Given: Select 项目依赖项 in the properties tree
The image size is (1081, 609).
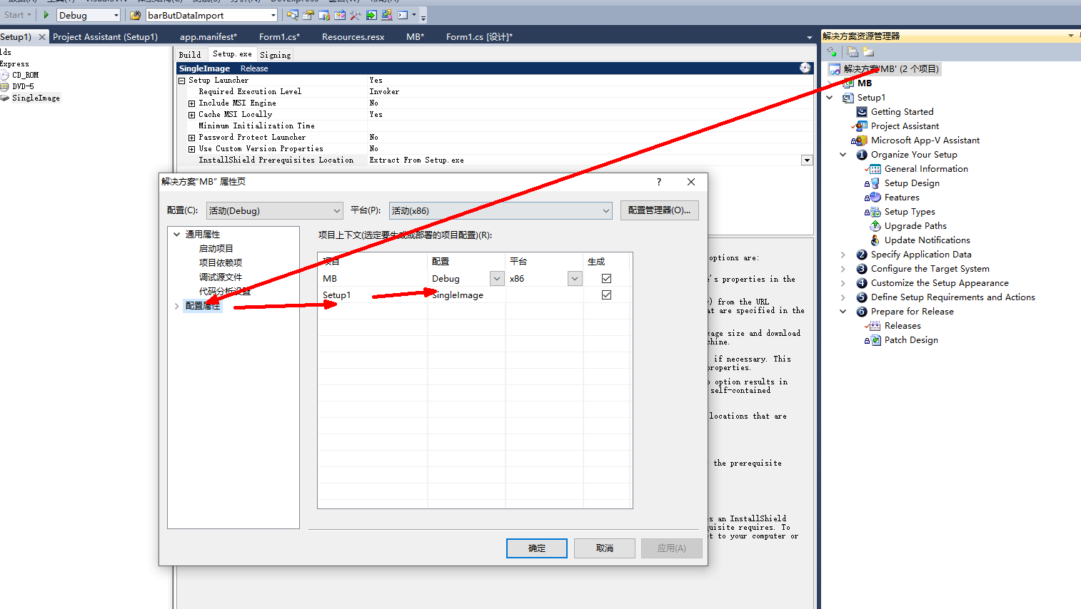Looking at the screenshot, I should tap(220, 263).
